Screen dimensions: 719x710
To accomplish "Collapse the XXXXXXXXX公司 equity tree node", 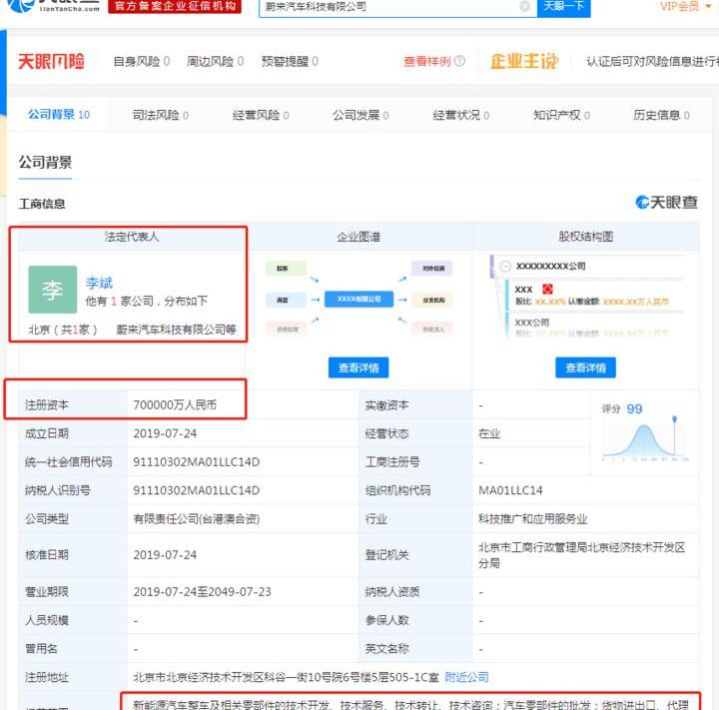I will (505, 267).
